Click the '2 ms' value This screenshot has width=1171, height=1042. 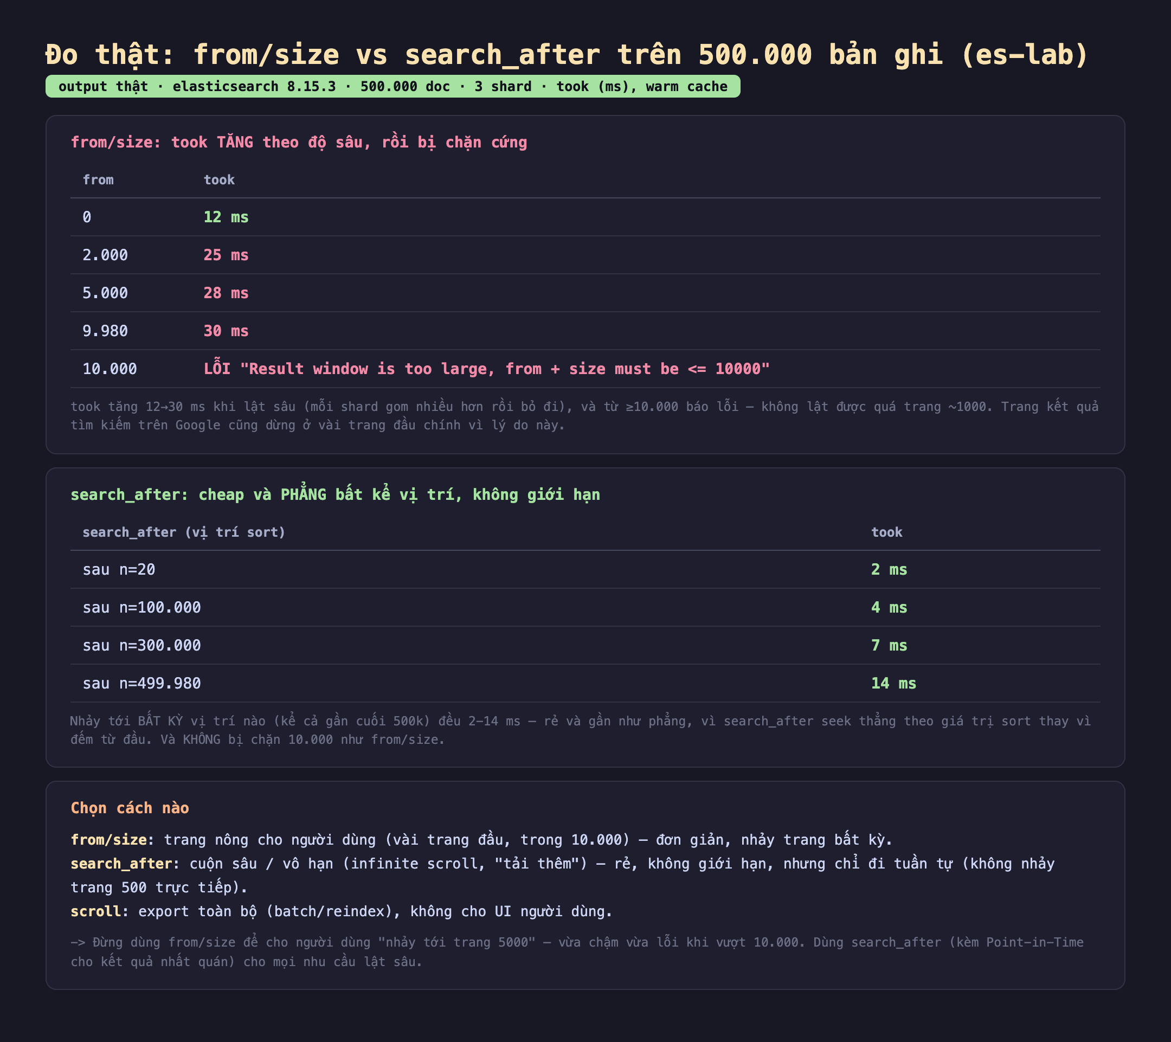889,569
